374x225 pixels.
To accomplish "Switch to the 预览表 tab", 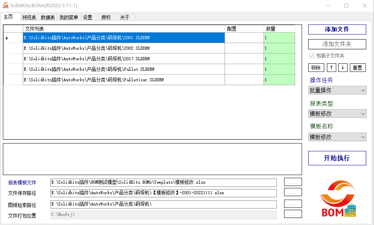I will (x=29, y=17).
